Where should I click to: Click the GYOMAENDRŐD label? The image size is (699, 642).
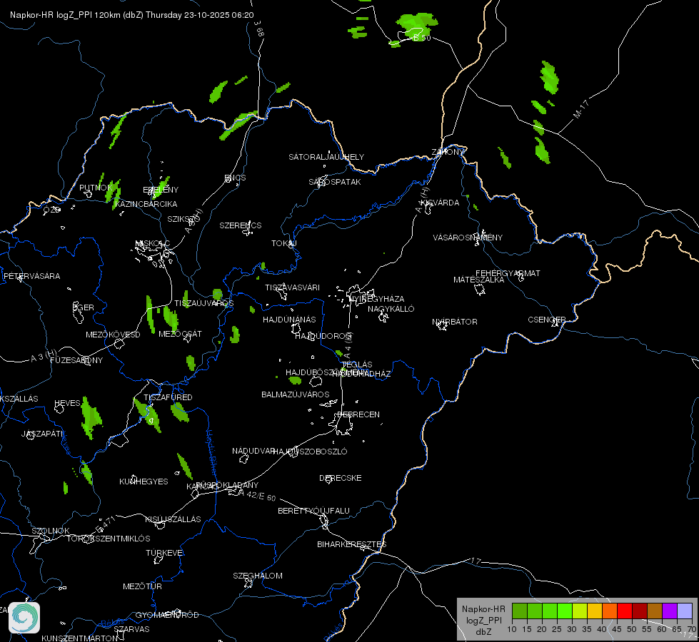click(167, 616)
